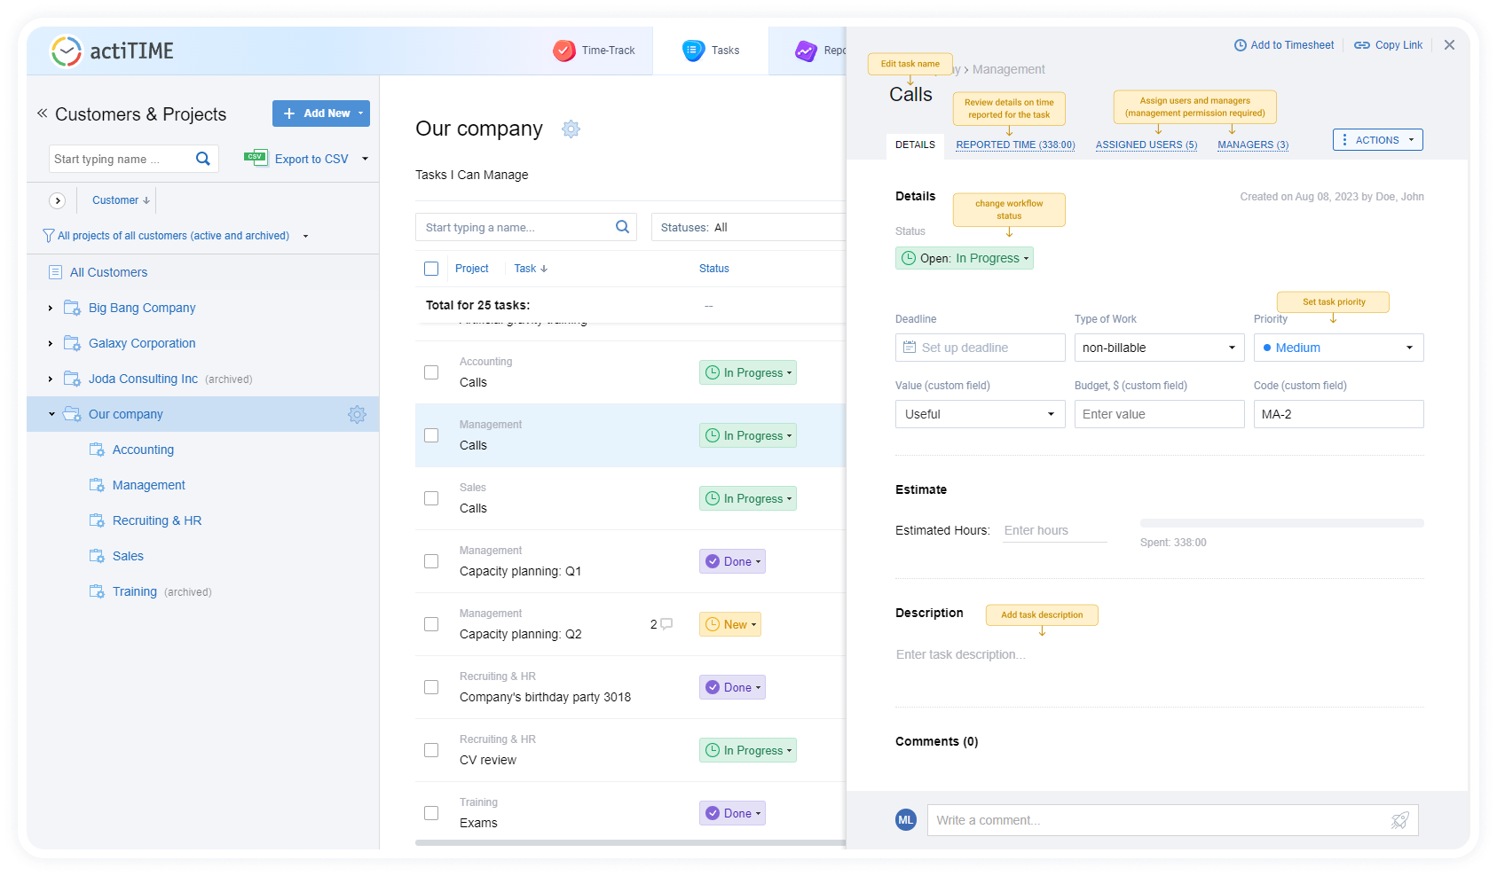Check the Capacity planning: Q2 checkbox
This screenshot has height=876, width=1497.
431,624
